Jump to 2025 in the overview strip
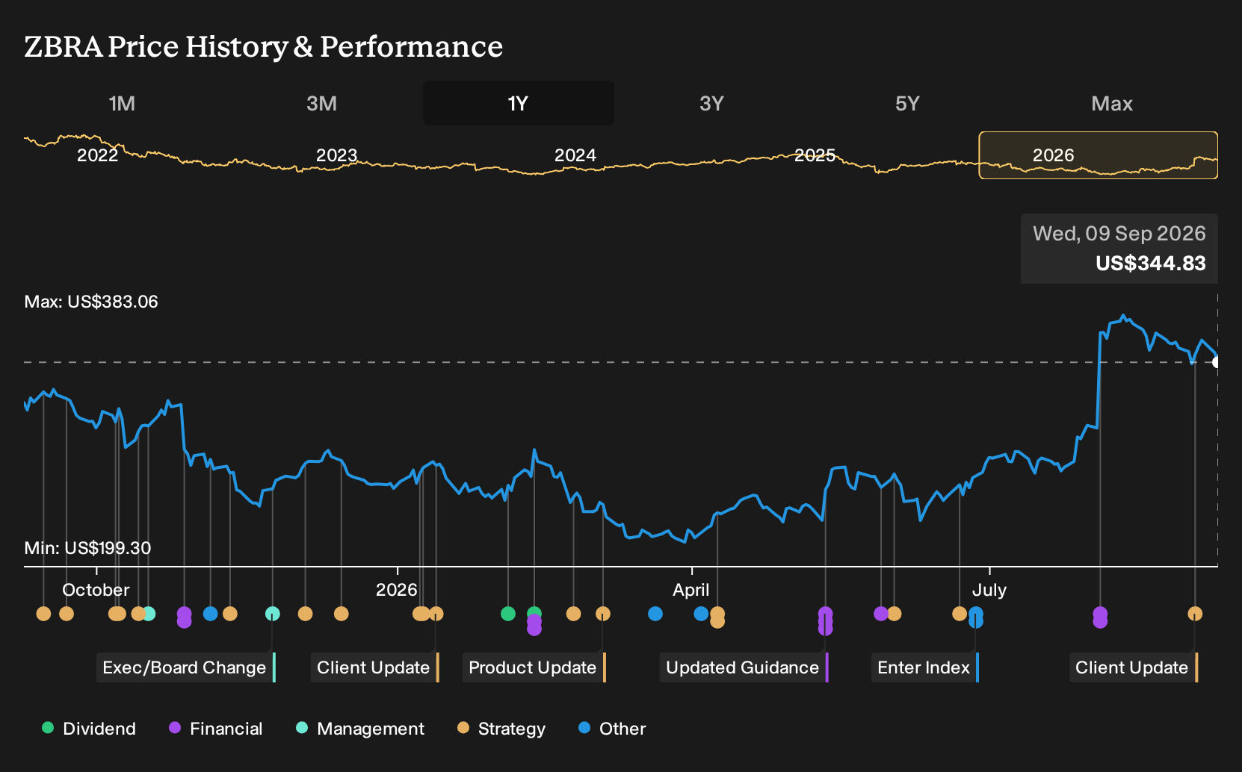 point(815,155)
